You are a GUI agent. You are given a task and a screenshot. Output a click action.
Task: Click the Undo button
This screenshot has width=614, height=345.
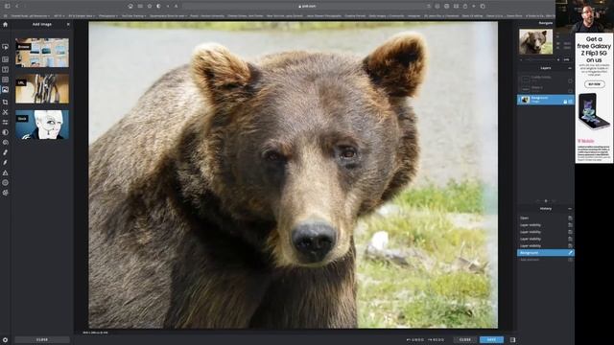pos(415,340)
